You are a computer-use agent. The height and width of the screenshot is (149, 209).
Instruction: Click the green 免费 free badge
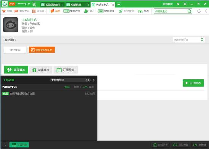[5, 94]
